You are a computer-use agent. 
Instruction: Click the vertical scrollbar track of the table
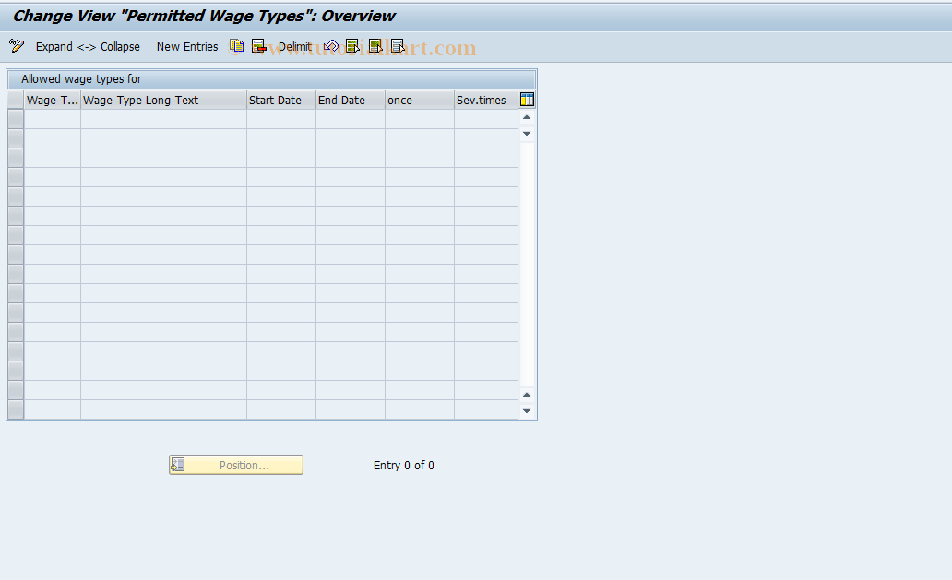click(x=527, y=265)
